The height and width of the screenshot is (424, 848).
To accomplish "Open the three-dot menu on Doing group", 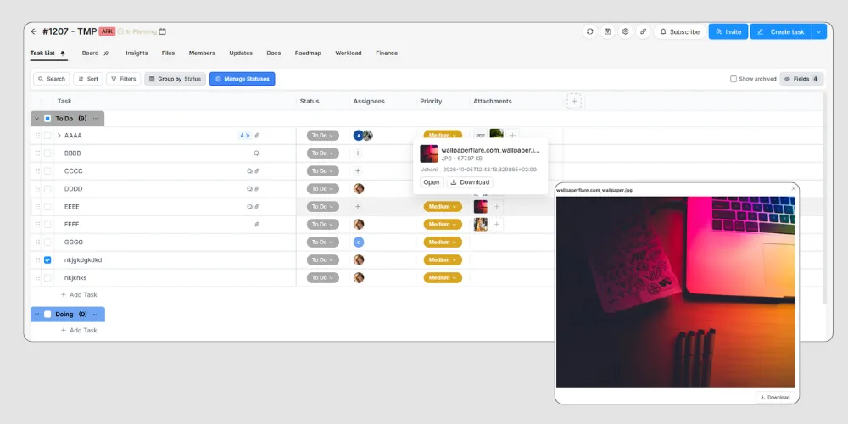I will (96, 315).
